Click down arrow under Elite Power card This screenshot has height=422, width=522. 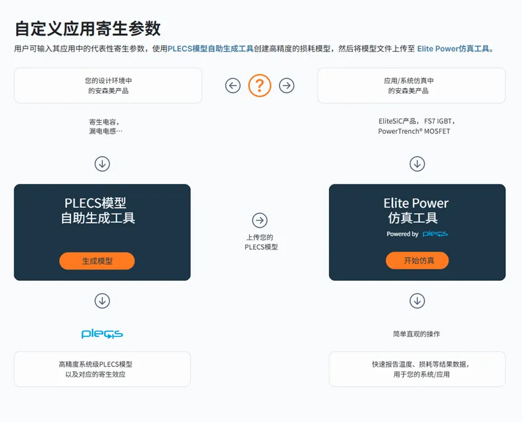417,301
